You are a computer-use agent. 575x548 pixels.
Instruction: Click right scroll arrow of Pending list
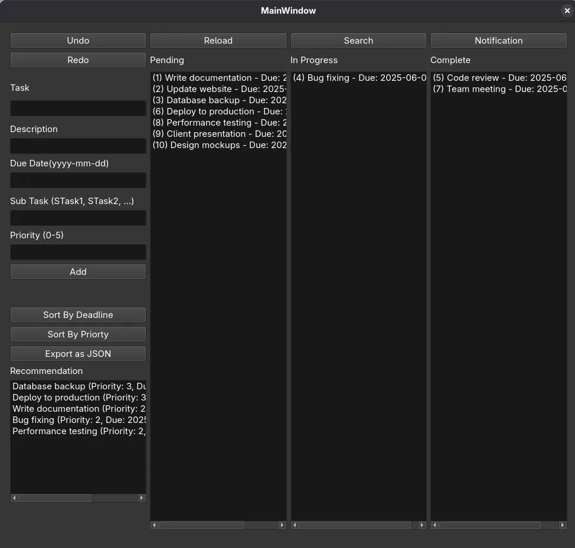pos(282,525)
